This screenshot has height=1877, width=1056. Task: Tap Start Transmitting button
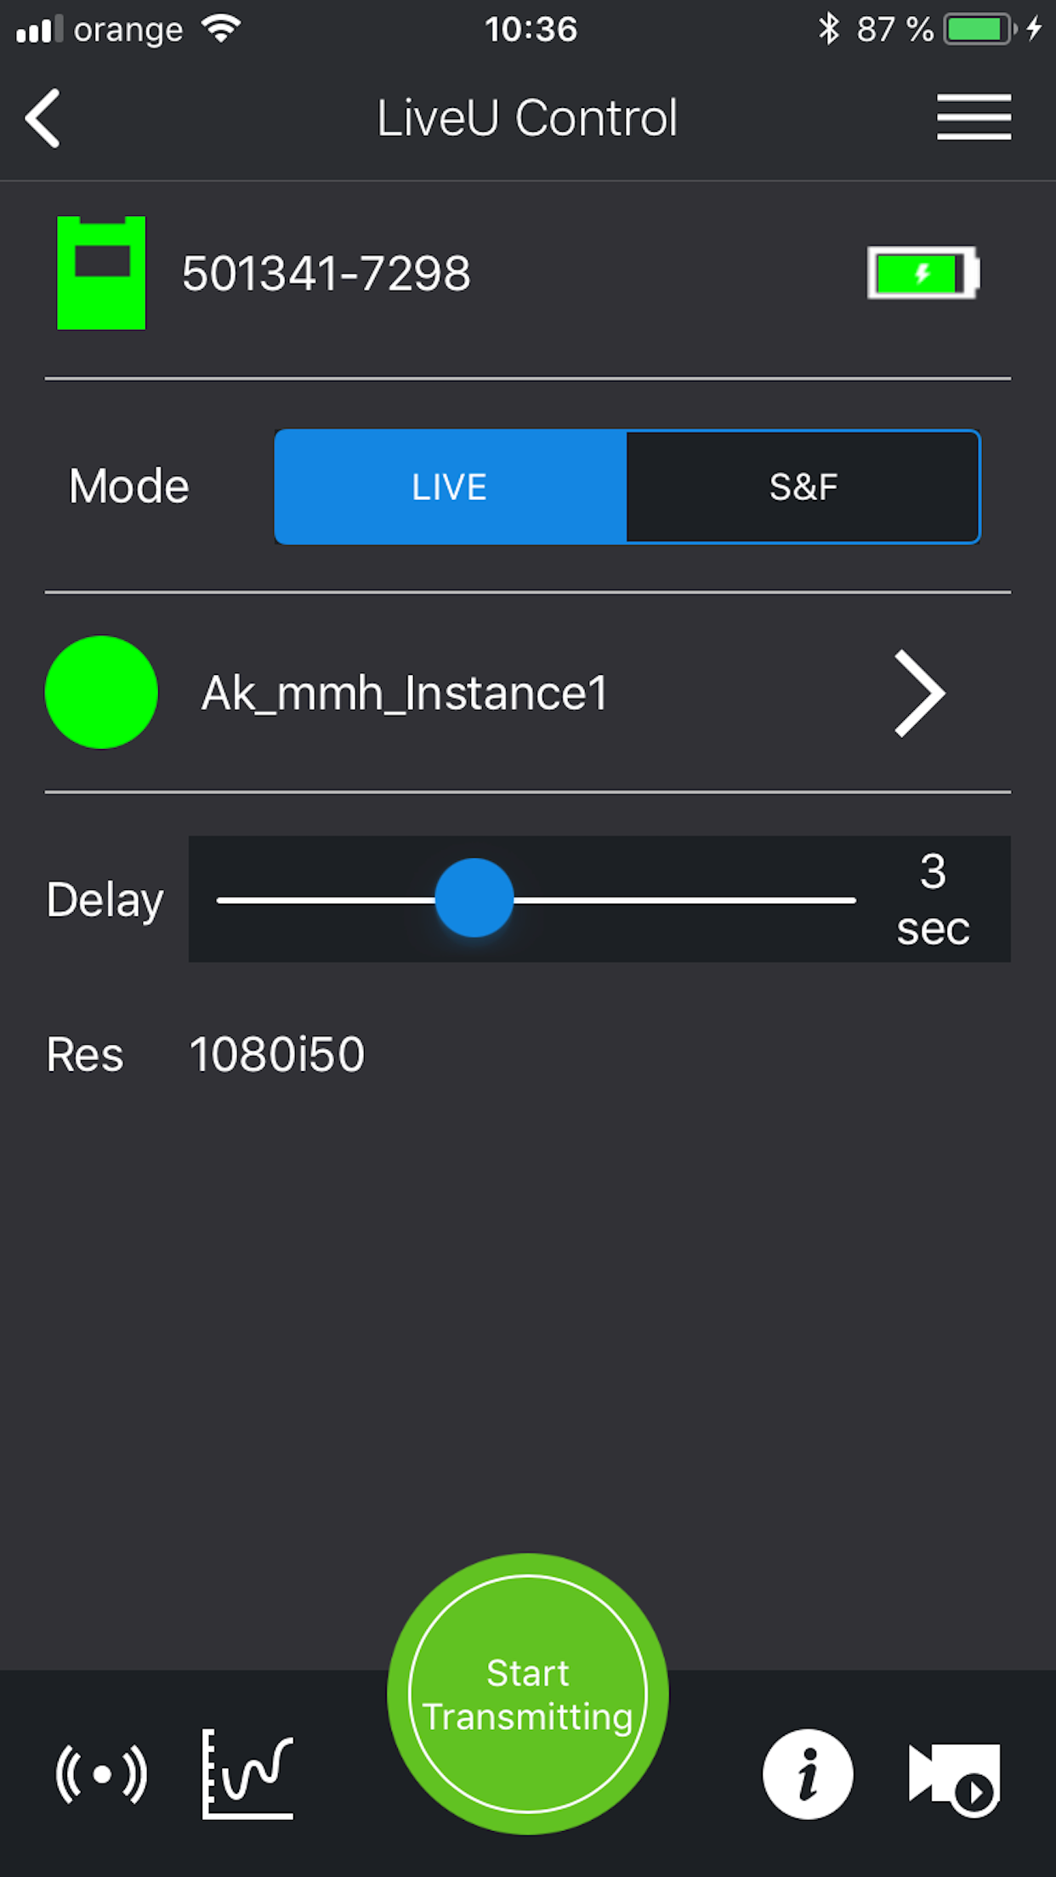[527, 1693]
